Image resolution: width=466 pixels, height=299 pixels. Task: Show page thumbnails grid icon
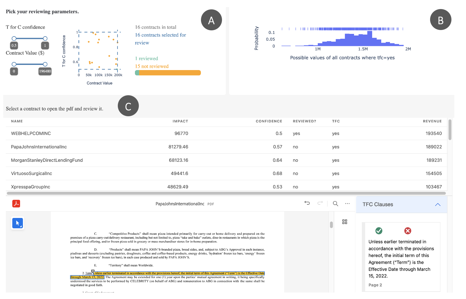(345, 222)
